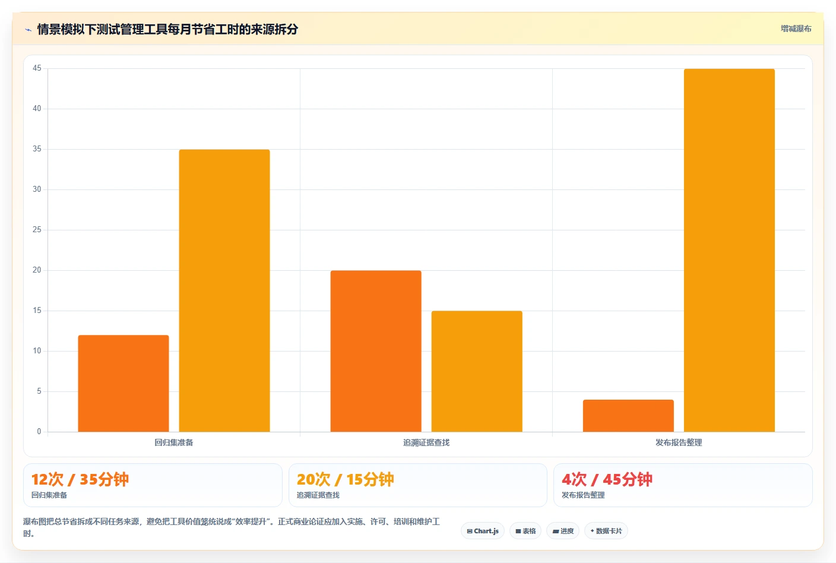836x563 pixels.
Task: Click the y-axis tick label 30
Action: tap(37, 189)
